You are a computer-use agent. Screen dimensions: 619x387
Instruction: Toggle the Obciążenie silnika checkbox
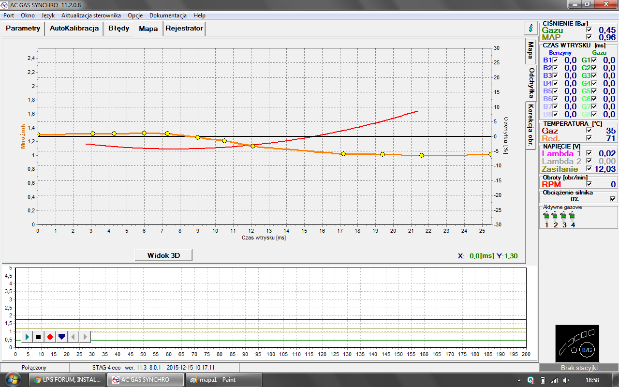(x=613, y=199)
